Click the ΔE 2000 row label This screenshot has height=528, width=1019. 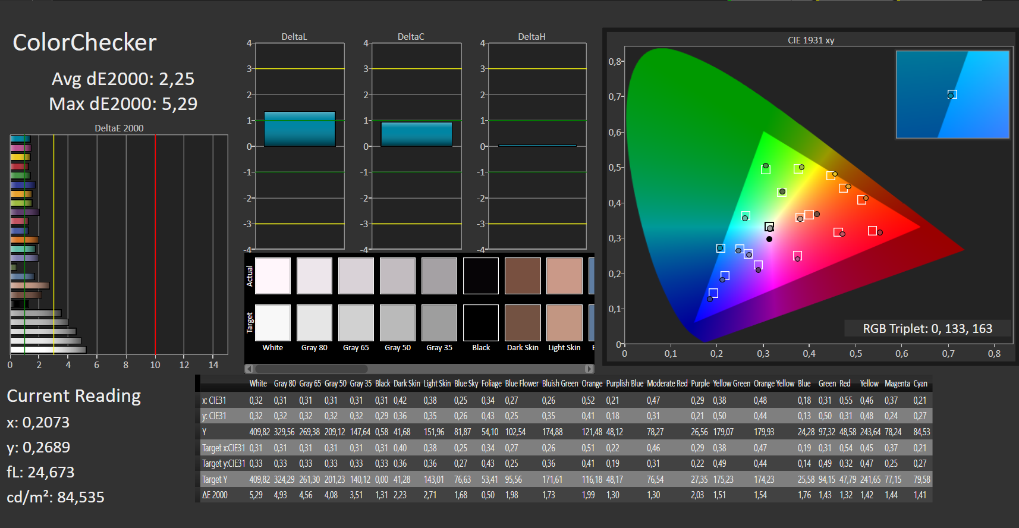215,495
